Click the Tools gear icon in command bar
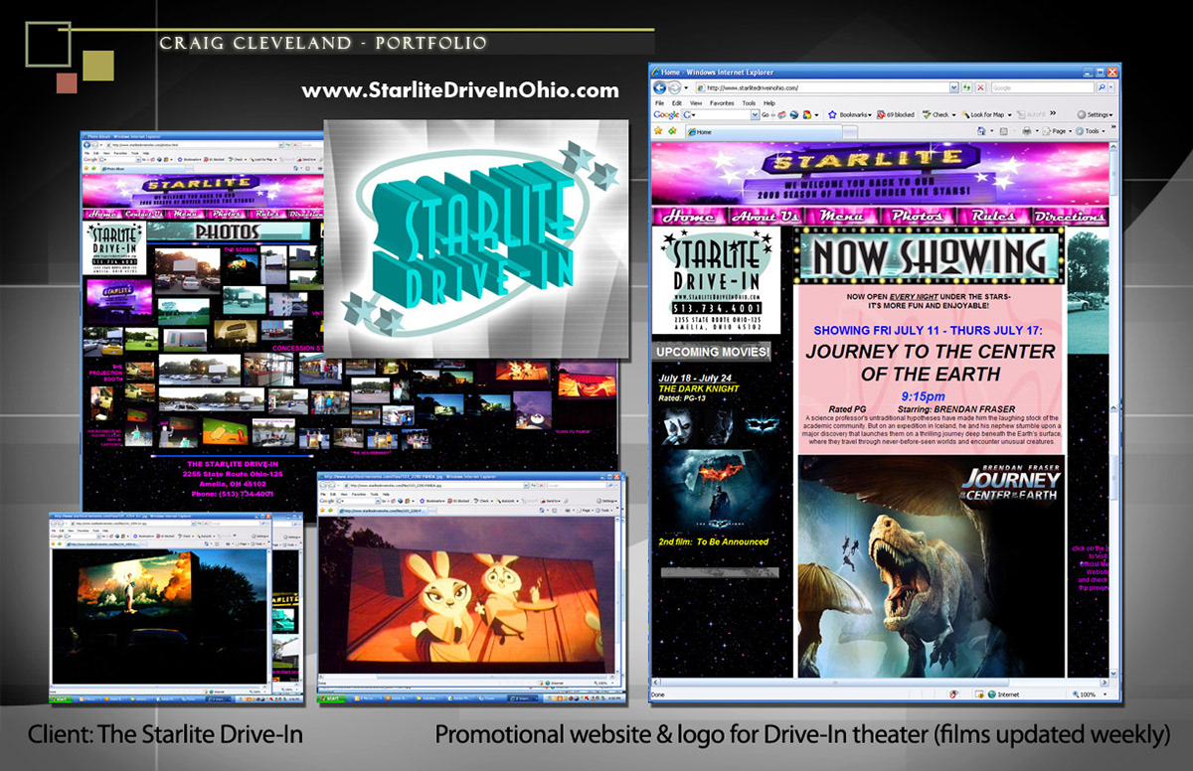This screenshot has width=1193, height=771. pos(1080,130)
